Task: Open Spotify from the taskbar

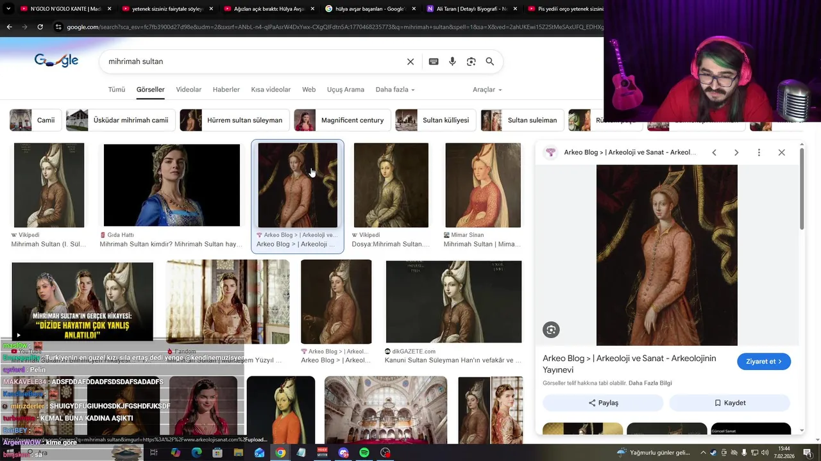Action: 364,453
